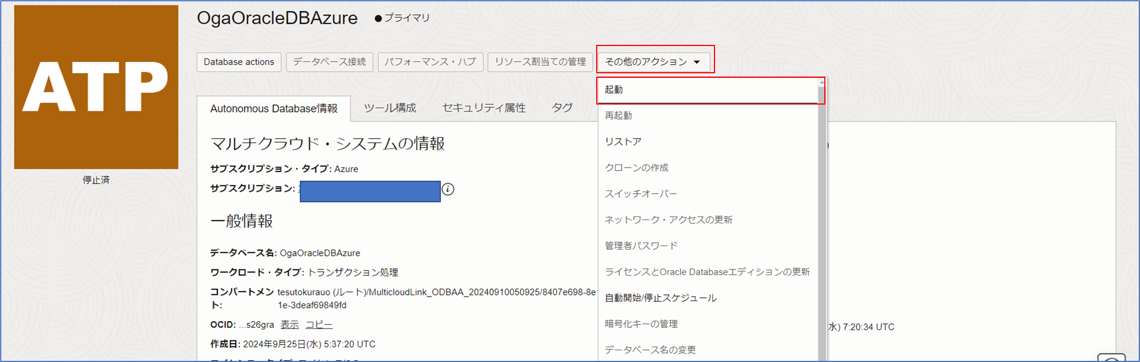The height and width of the screenshot is (362, 1140).
Task: Select 起動 from the actions menu
Action: click(x=708, y=90)
